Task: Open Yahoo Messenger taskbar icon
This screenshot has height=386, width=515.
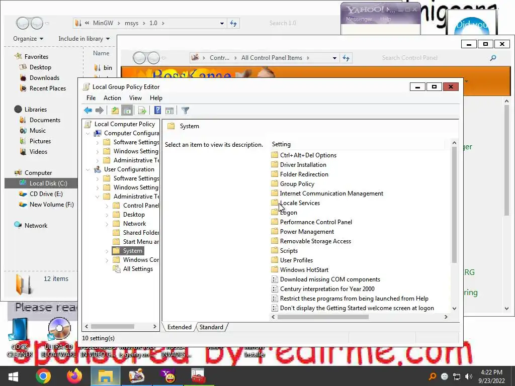Action: (168, 376)
